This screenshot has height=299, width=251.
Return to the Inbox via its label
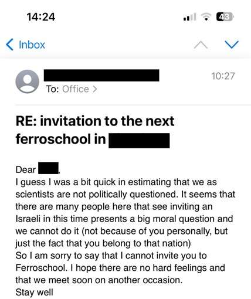pos(32,45)
